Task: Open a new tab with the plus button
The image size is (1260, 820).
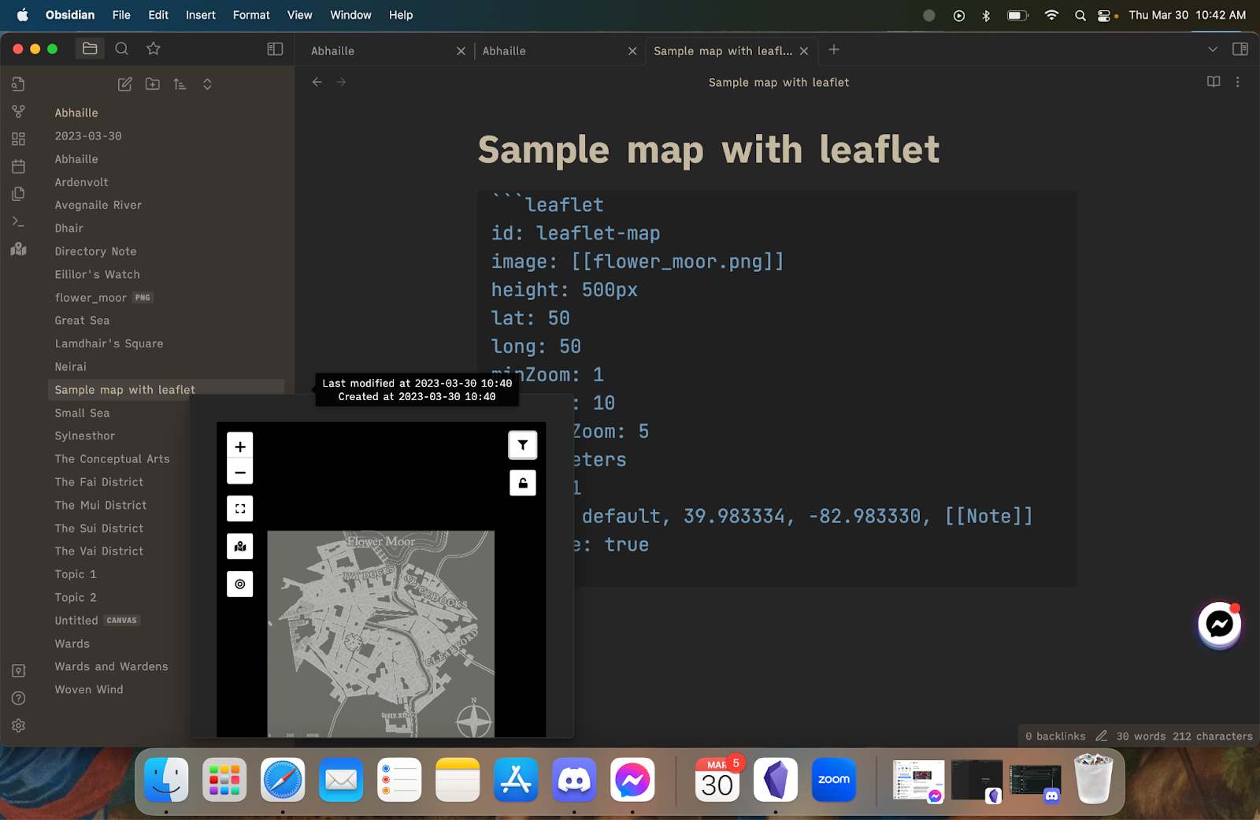Action: click(834, 50)
